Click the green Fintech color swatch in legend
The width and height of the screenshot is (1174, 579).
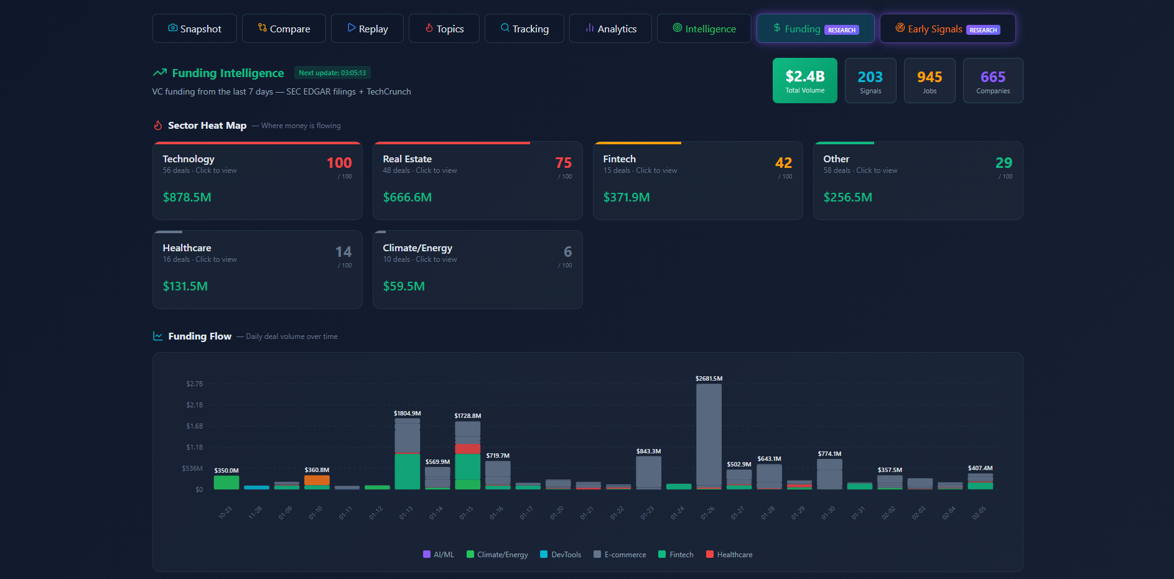(661, 554)
